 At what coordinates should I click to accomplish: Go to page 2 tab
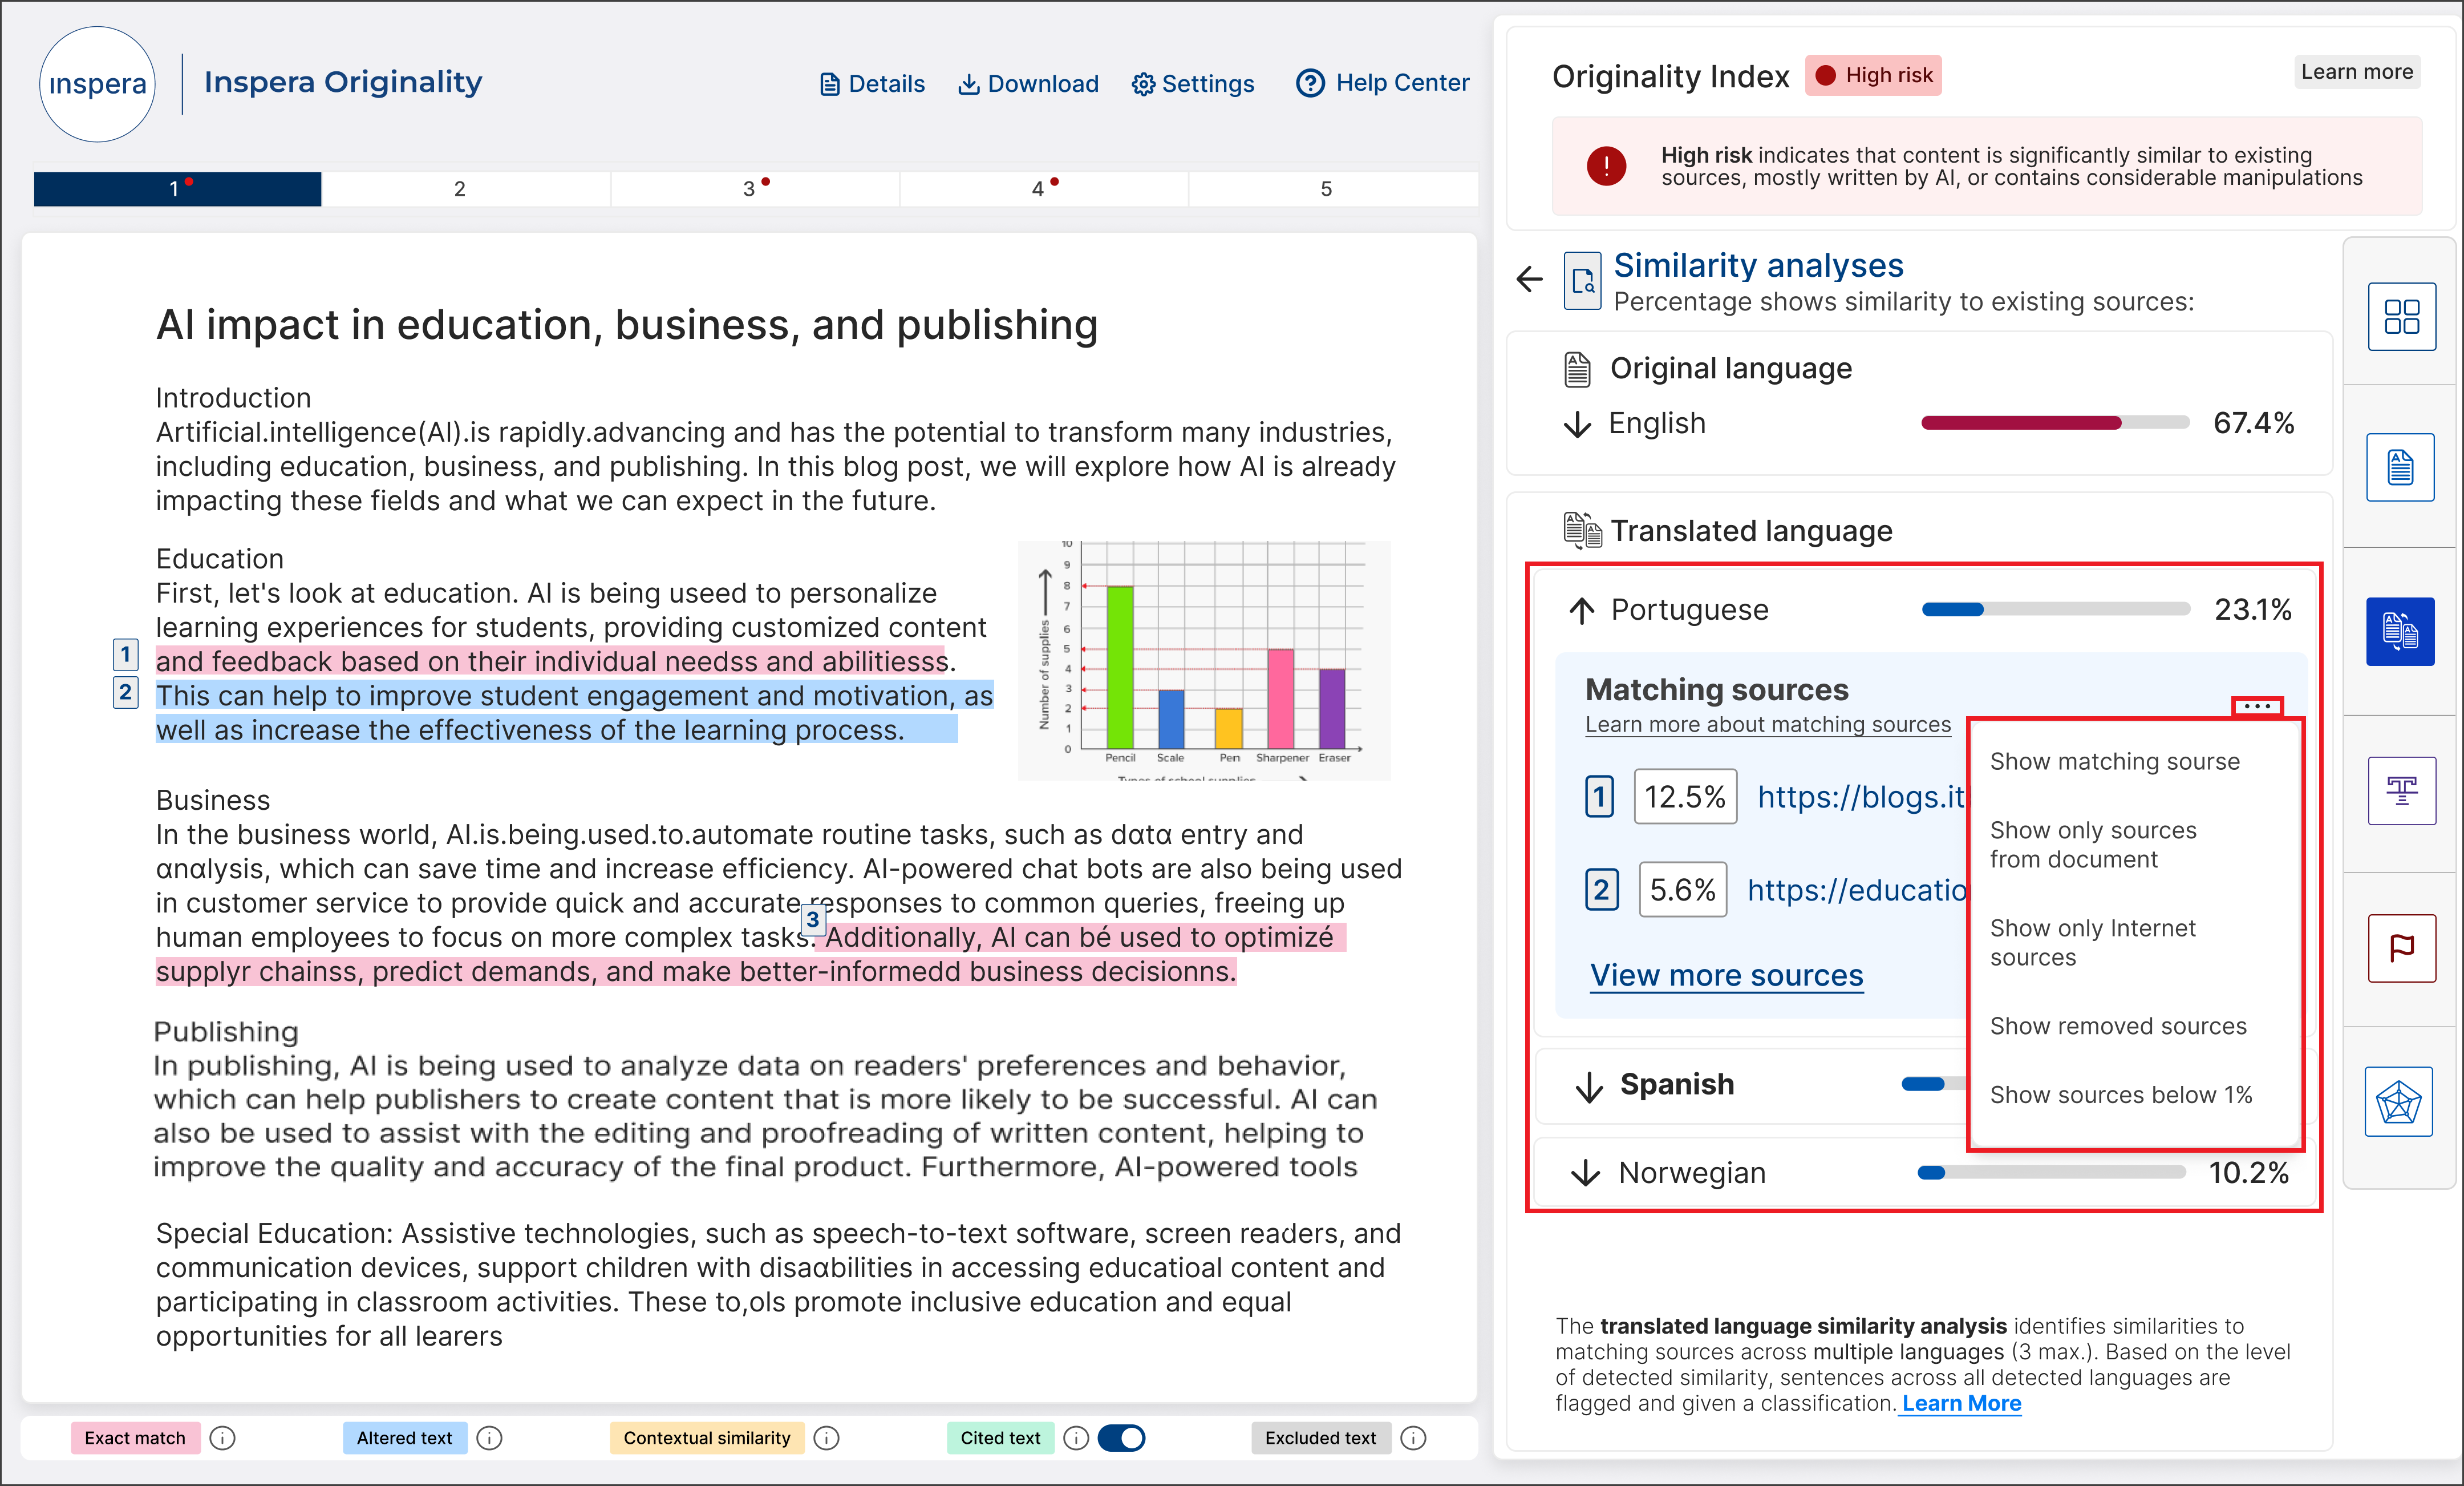pyautogui.click(x=460, y=188)
